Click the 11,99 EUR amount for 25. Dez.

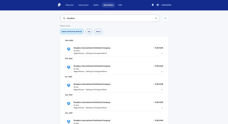point(158,102)
